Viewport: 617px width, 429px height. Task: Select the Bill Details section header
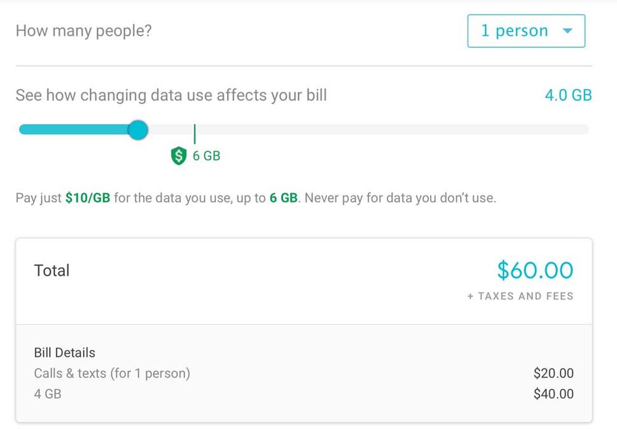pos(64,352)
